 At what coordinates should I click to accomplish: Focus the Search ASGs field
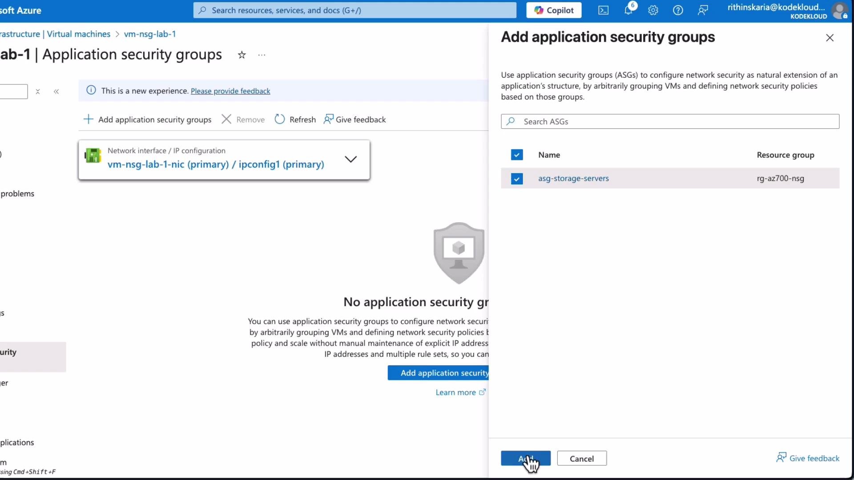[670, 121]
